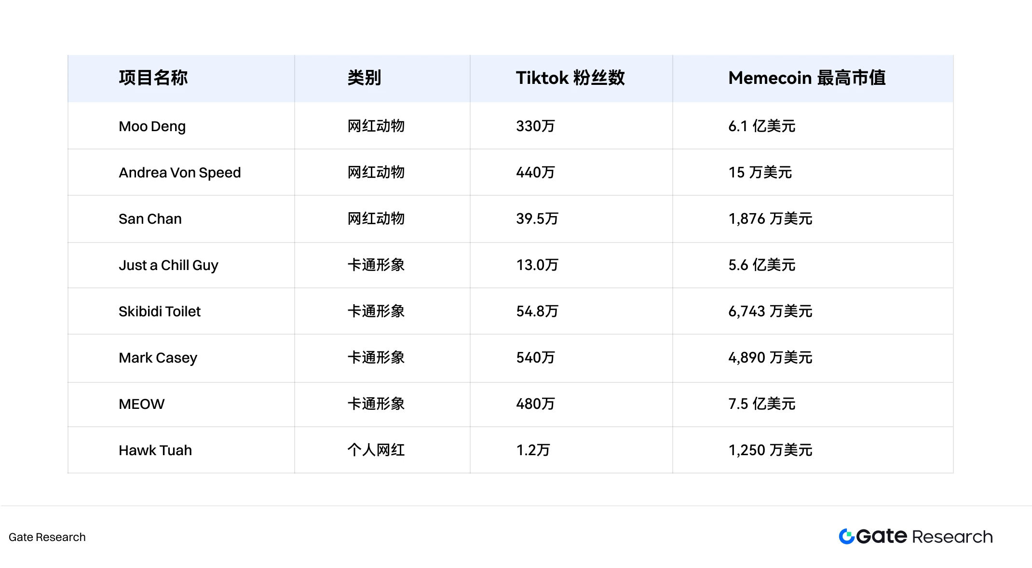This screenshot has height=568, width=1032.
Task: Click the Hawk Tuah cell
Action: (155, 450)
